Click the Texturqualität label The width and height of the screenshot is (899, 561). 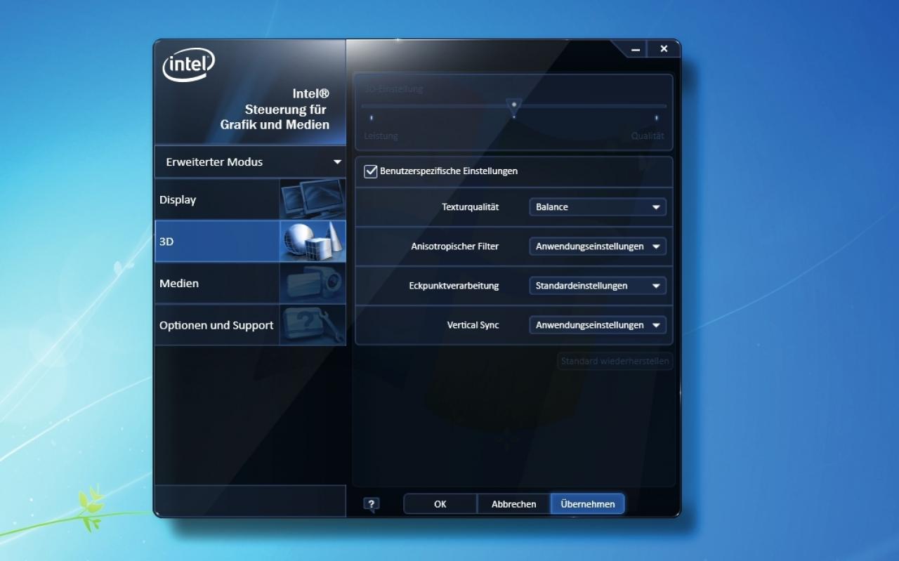click(x=471, y=207)
